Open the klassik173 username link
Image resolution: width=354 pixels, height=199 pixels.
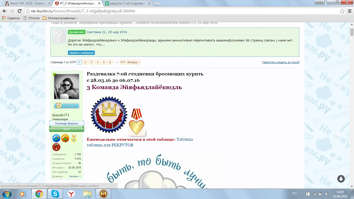tap(61, 115)
